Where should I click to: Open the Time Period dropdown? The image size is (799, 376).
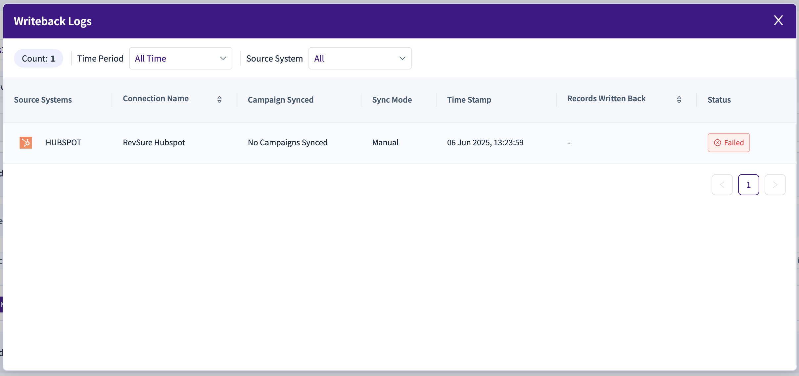[x=180, y=58]
